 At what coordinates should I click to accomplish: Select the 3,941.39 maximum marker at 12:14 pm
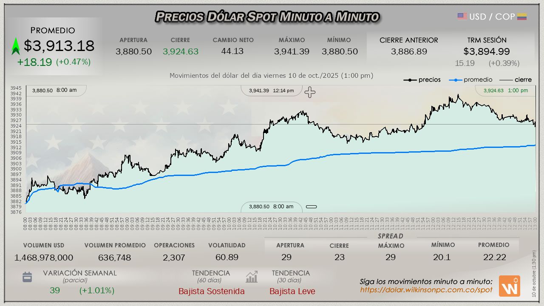click(x=271, y=91)
